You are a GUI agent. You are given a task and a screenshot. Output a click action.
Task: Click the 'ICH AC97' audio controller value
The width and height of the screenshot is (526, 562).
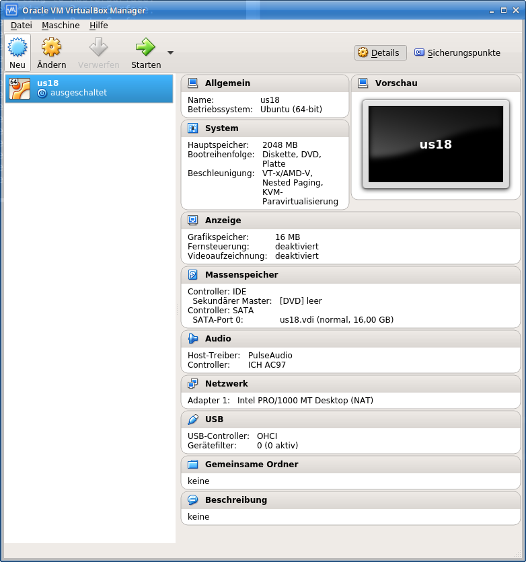pyautogui.click(x=267, y=365)
